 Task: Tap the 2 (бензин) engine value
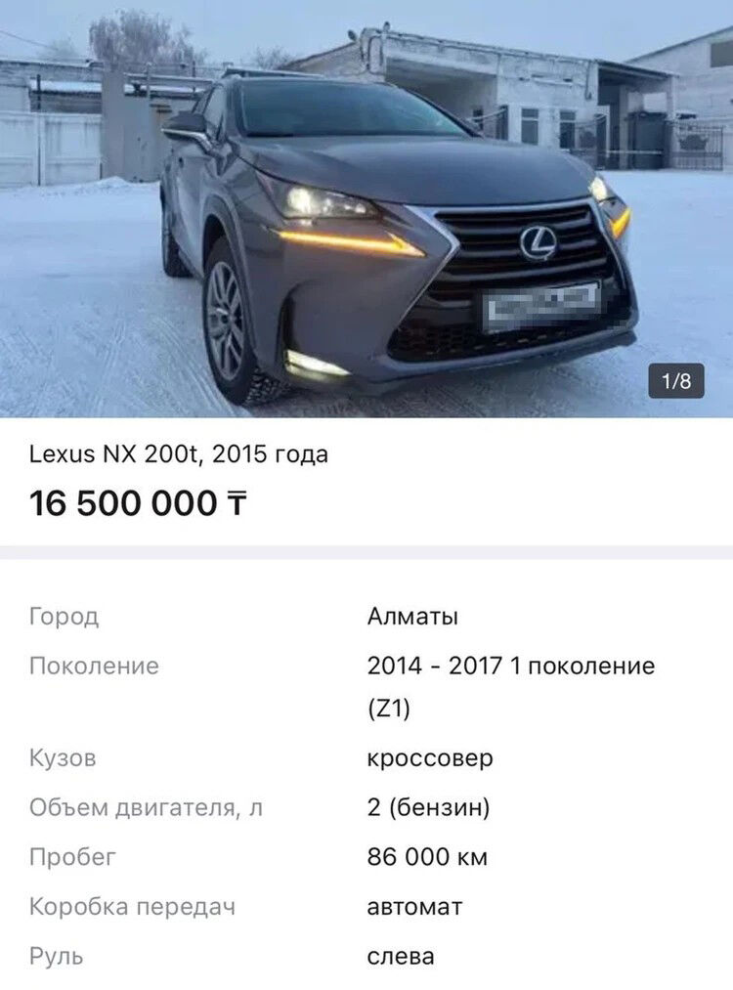(429, 807)
